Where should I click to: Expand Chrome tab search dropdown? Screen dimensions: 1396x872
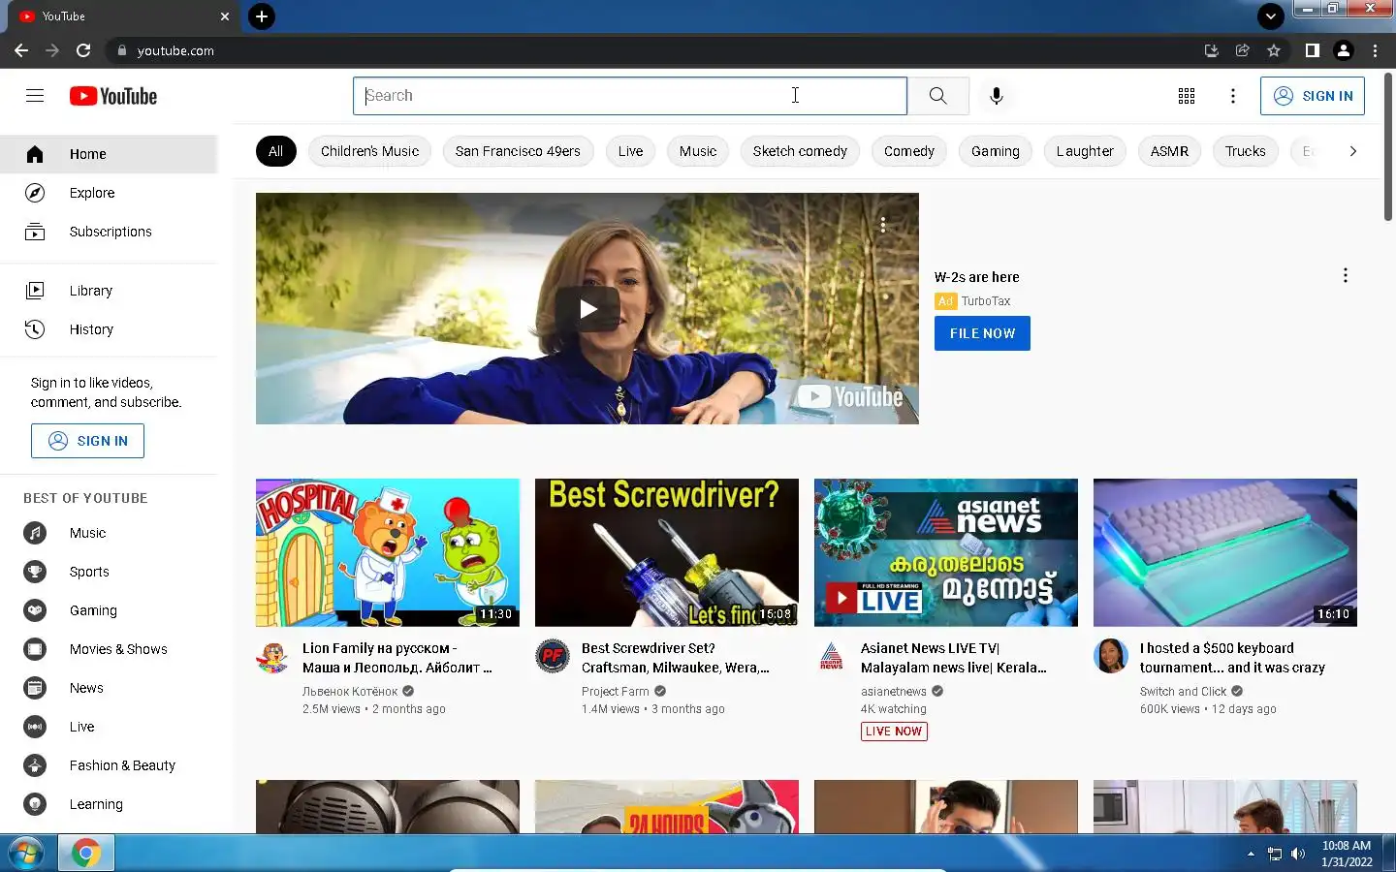click(x=1270, y=16)
